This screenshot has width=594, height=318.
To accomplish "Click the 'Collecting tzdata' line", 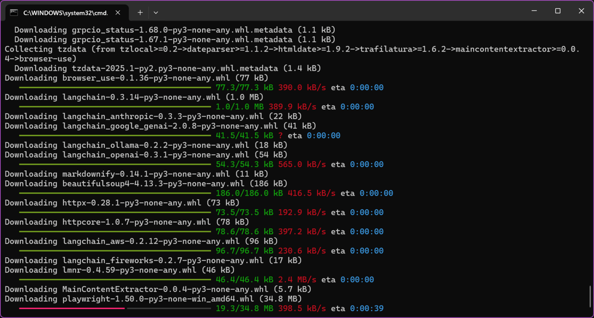I will (x=292, y=49).
